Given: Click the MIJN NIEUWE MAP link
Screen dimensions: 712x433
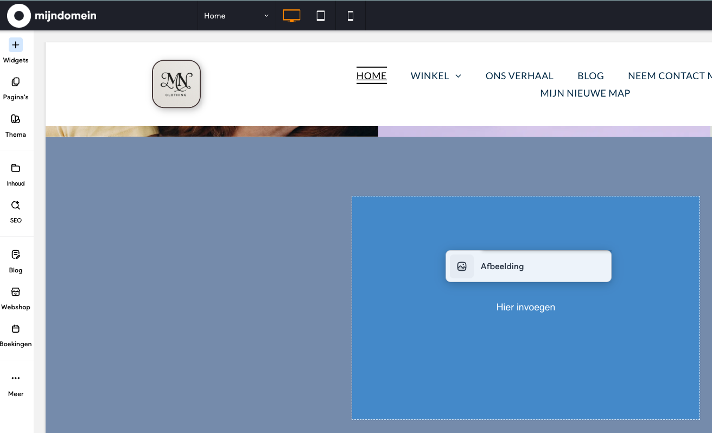Looking at the screenshot, I should [585, 93].
